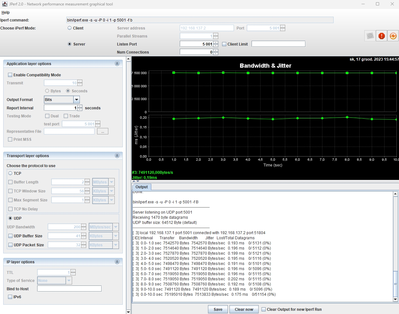This screenshot has width=399, height=314.
Task: Tick the IPv6 checkbox
Action: tap(10, 297)
